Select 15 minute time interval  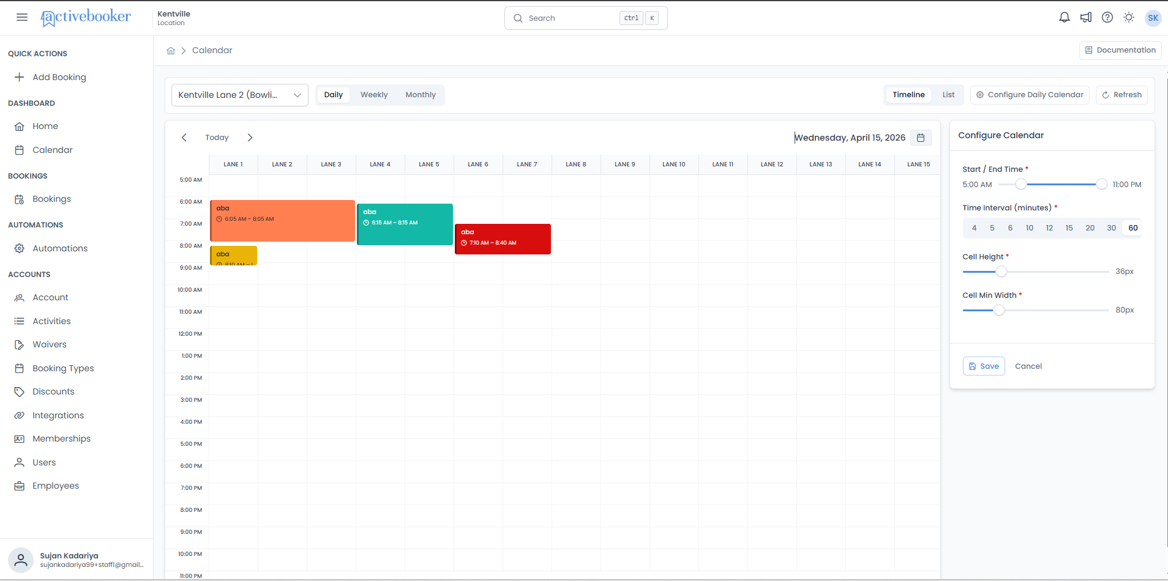tap(1069, 228)
